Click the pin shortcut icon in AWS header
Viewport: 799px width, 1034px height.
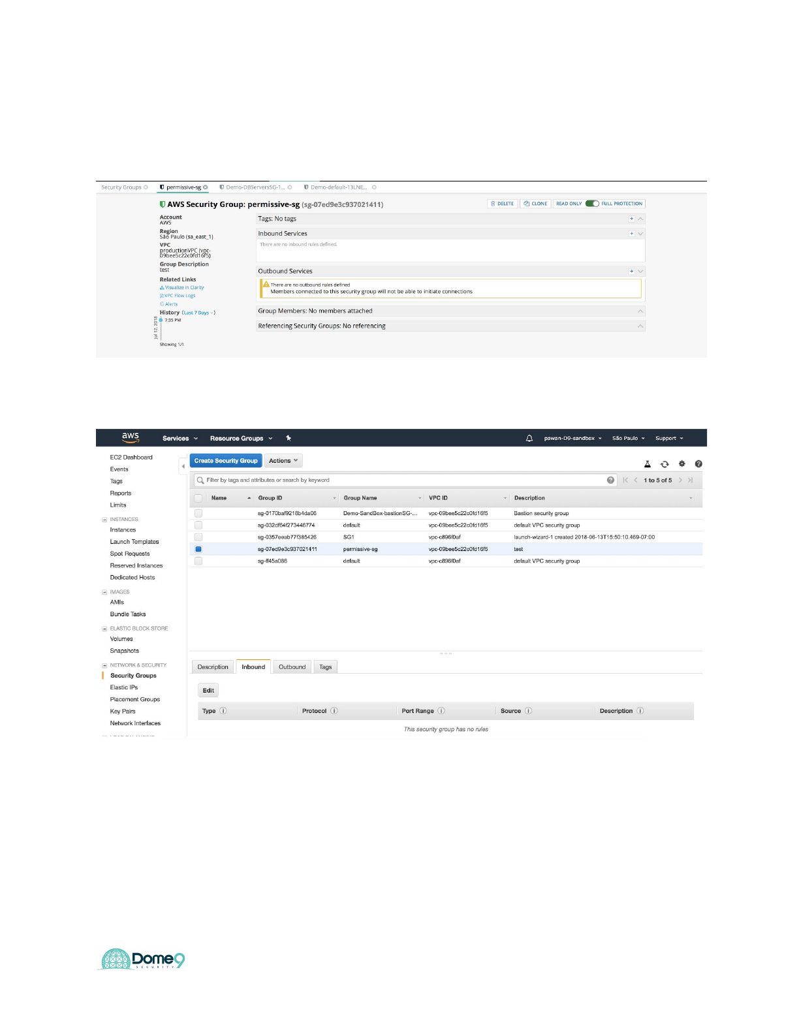tap(289, 438)
